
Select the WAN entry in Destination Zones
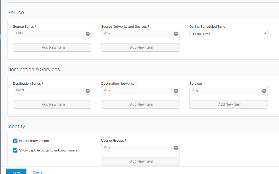click(20, 90)
